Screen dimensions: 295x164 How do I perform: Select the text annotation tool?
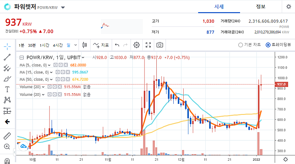pos(7,89)
